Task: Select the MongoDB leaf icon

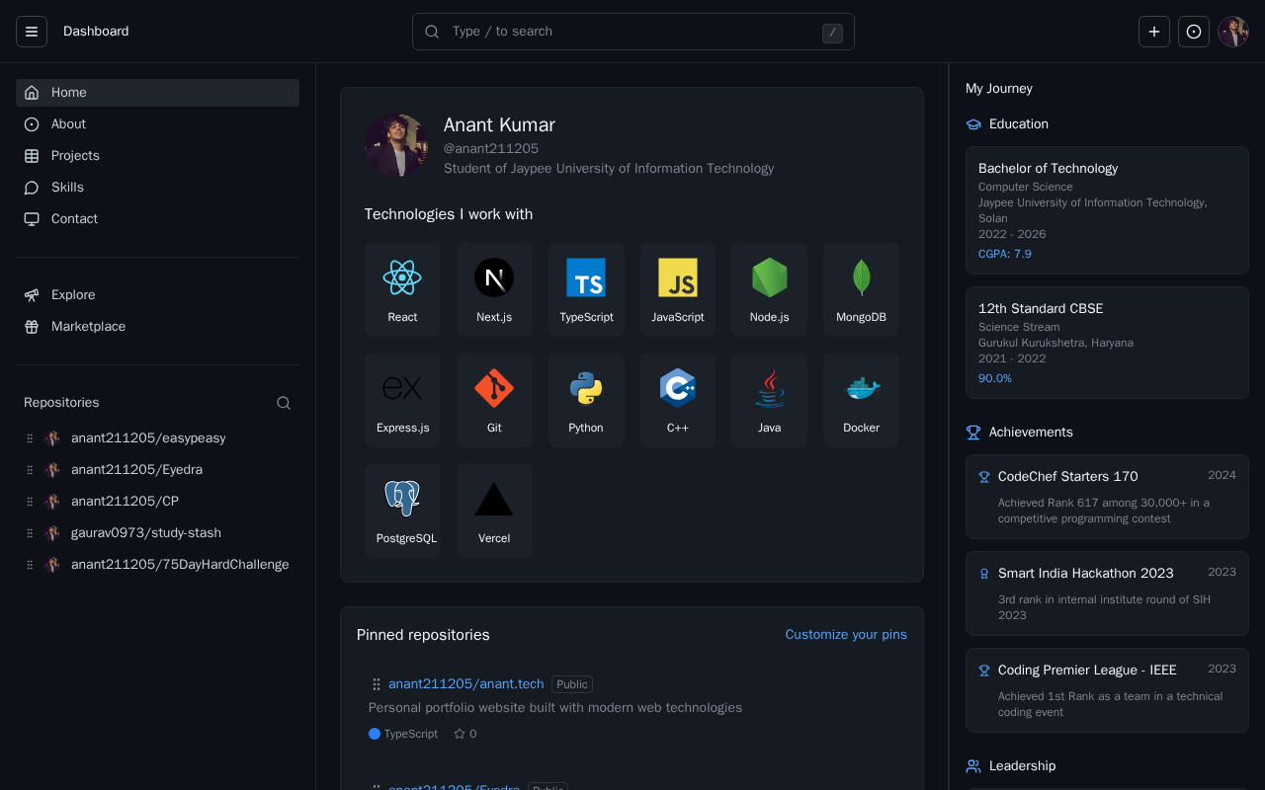Action: point(861,277)
